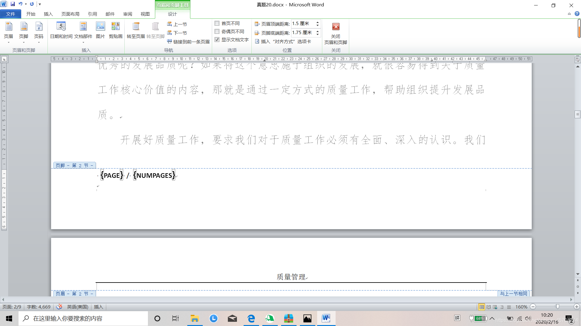Click the Date and Time (日期和时间) icon
Screen dimensions: 581x326
tap(61, 30)
